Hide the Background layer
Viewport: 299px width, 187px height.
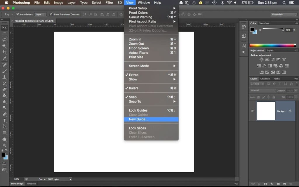point(252,111)
